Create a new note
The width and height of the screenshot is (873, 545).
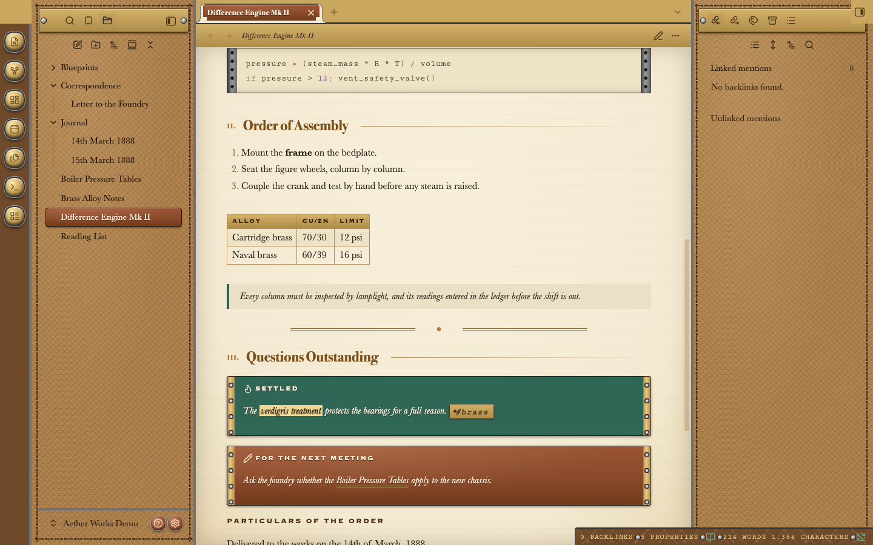[x=78, y=45]
